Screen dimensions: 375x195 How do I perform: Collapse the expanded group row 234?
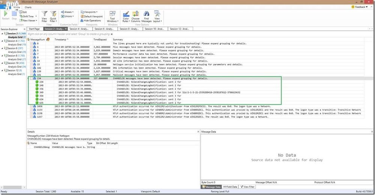coord(31,78)
